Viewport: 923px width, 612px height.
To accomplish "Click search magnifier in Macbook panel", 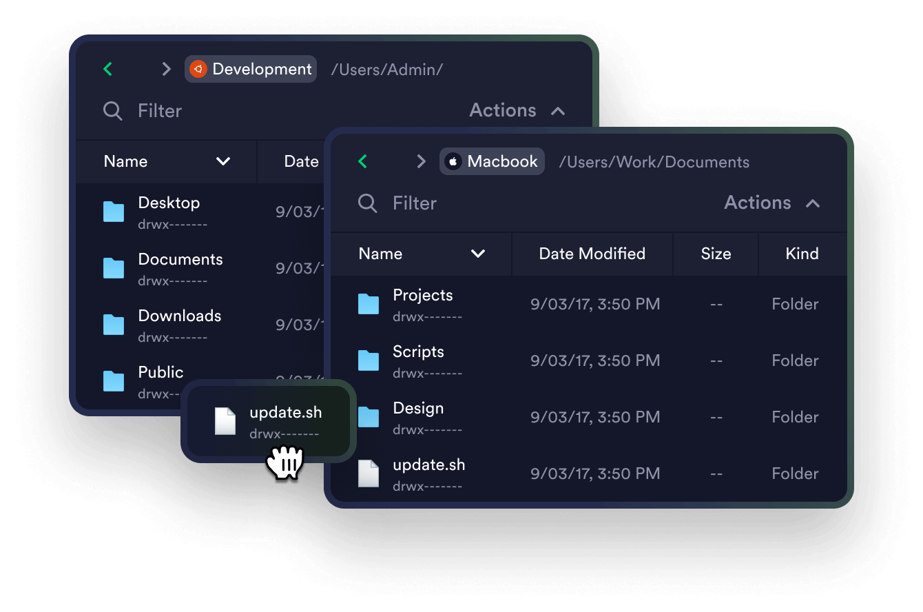I will click(368, 203).
